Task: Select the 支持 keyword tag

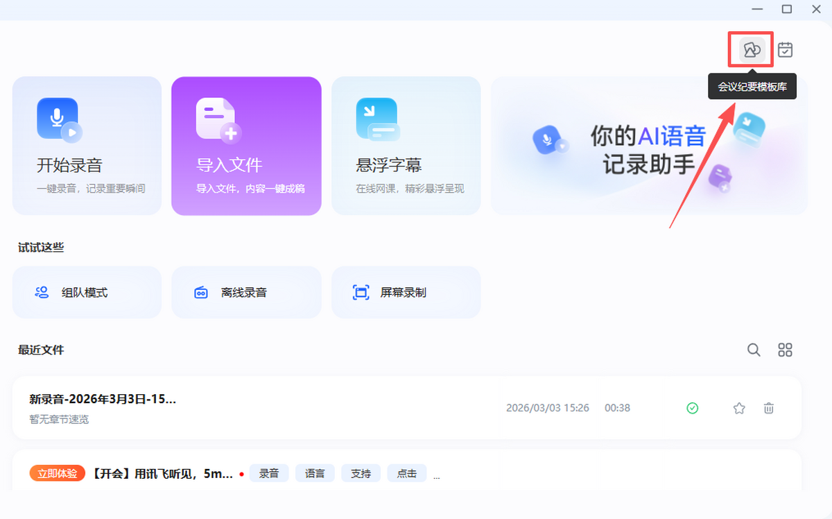Action: pyautogui.click(x=361, y=473)
